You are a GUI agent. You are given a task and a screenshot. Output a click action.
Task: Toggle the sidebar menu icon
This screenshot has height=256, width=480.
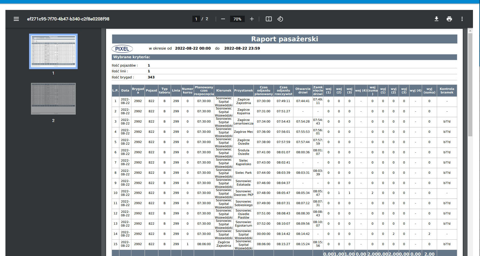coord(16,19)
